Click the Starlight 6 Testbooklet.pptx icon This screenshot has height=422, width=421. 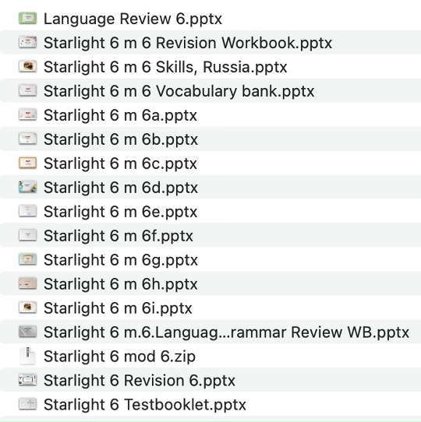tap(28, 403)
